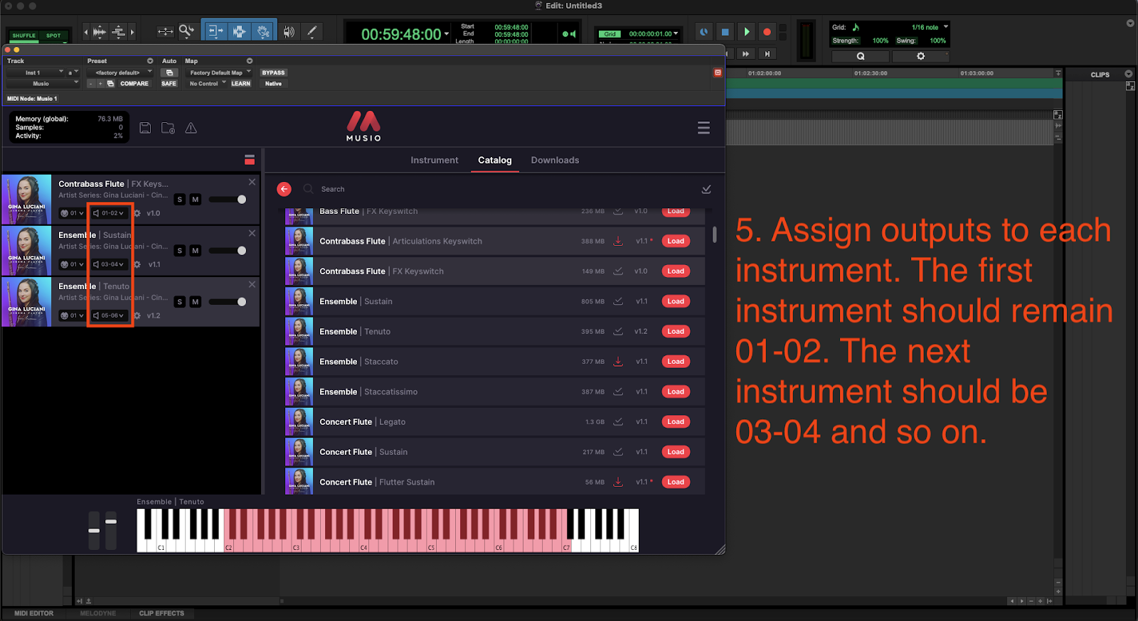Image resolution: width=1138 pixels, height=621 pixels.
Task: Open output dropdown 05-06 for Ensemble Tenuto
Action: click(109, 315)
